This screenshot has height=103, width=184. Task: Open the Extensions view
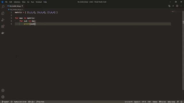(x=3, y=26)
